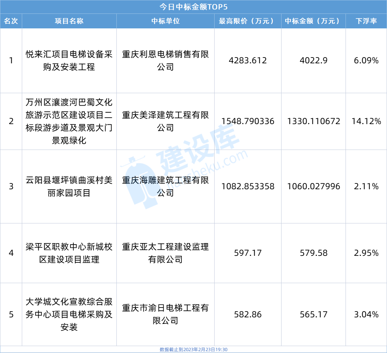The image size is (387, 353).
Task: Click the discount rate 2.95%
Action: (366, 253)
